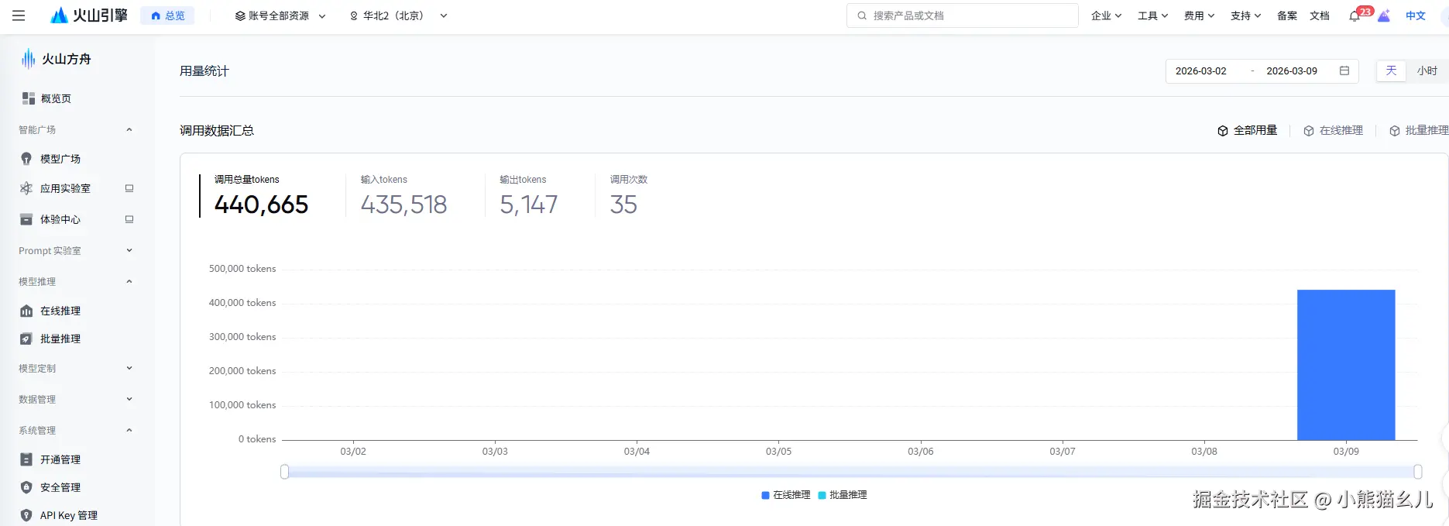This screenshot has height=526, width=1449.
Task: Click the 总览 home button
Action: 167,15
